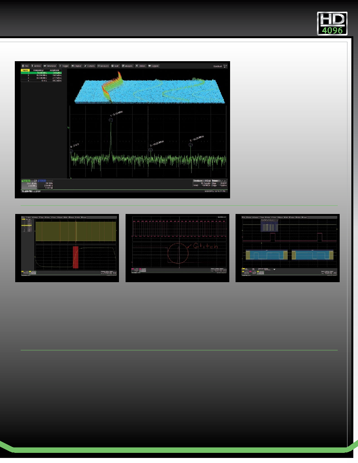
Task: Select peak row 2 at 15.294 MHz
Action: click(x=41, y=75)
